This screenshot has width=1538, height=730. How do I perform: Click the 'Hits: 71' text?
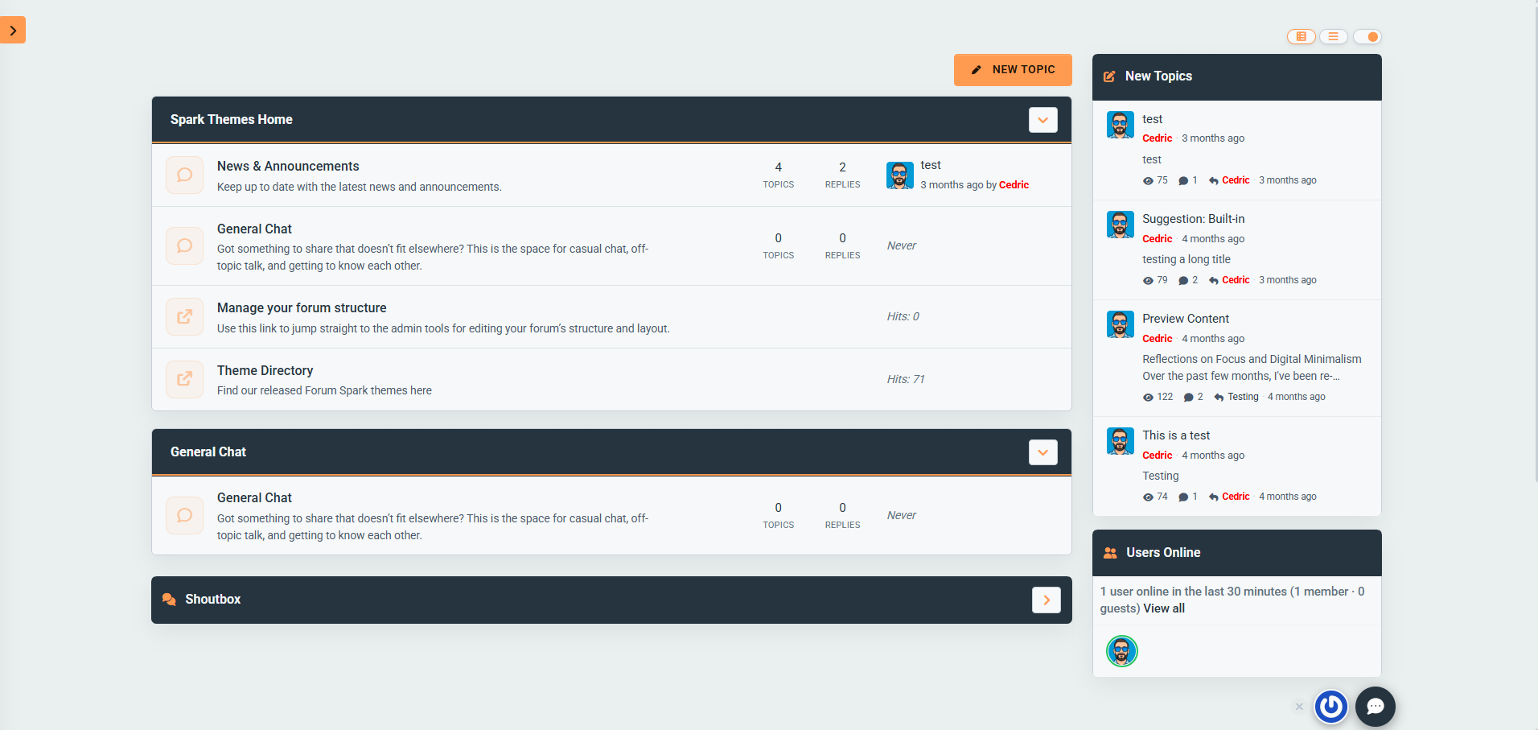[x=906, y=379]
